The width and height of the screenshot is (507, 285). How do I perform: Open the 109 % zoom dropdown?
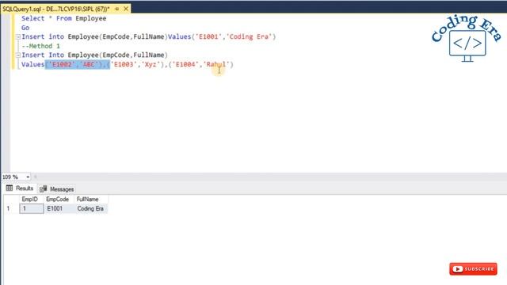coord(28,177)
